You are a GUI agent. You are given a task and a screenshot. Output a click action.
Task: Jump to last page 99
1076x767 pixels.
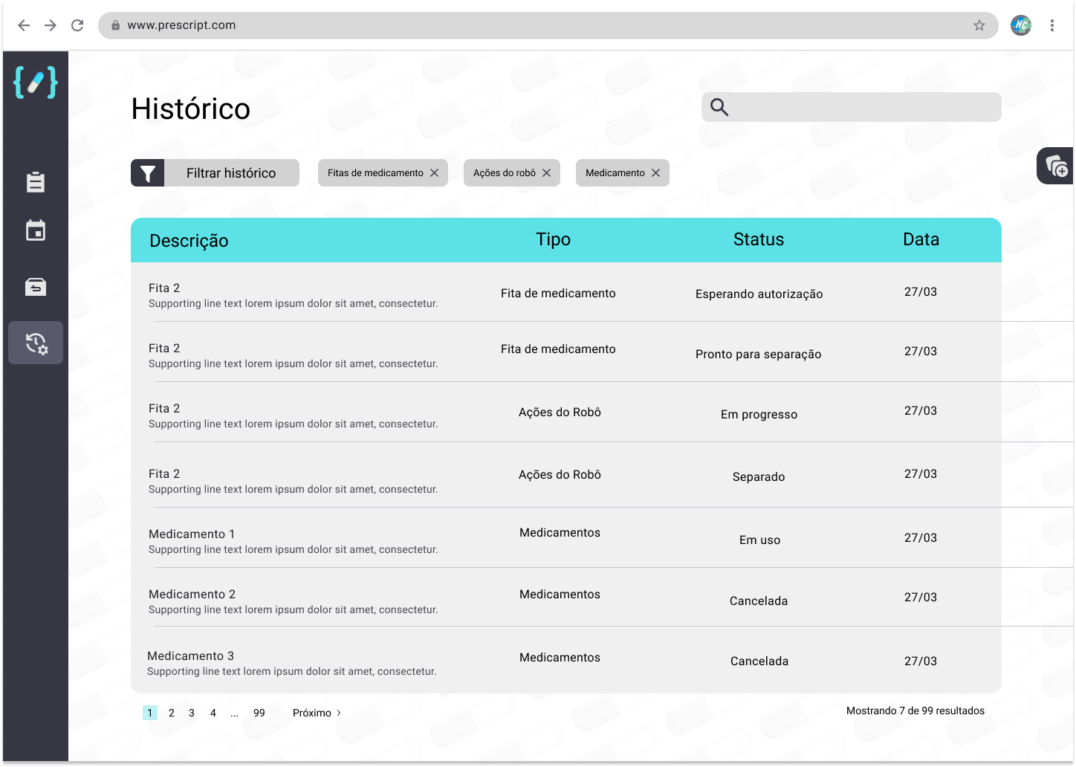(x=259, y=713)
